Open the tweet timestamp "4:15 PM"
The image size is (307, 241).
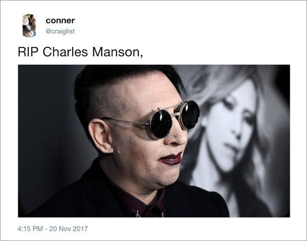[30, 228]
